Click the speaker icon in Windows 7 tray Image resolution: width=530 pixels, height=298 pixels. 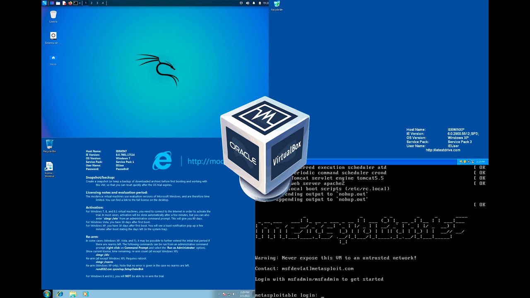pyautogui.click(x=234, y=294)
